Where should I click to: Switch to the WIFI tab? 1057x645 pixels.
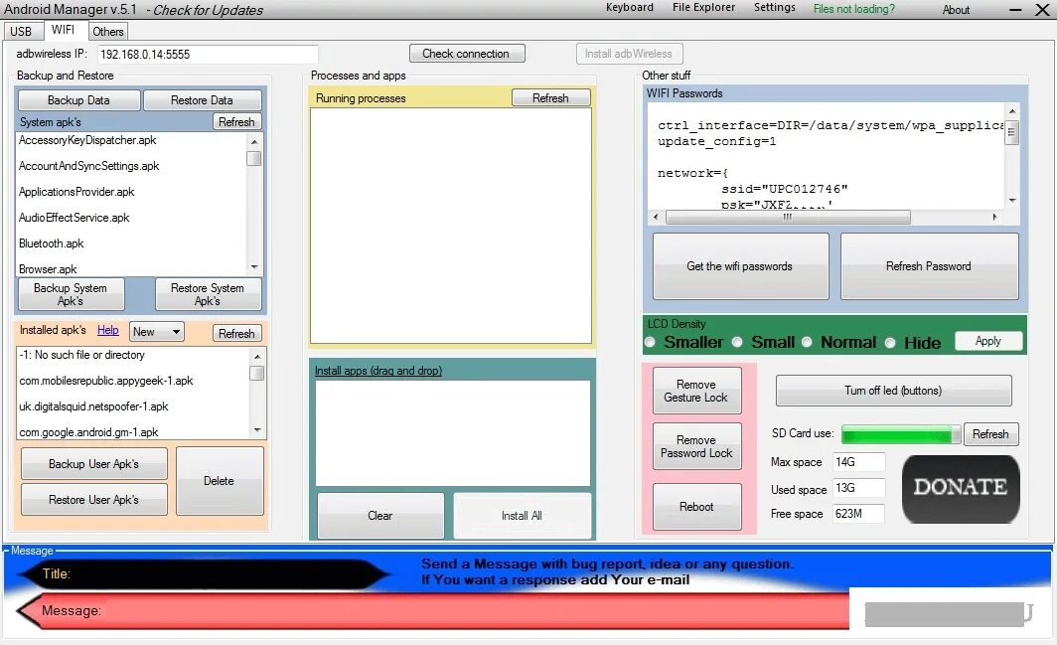[64, 30]
